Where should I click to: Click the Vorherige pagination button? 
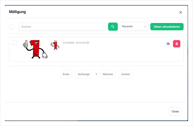tap(84, 74)
